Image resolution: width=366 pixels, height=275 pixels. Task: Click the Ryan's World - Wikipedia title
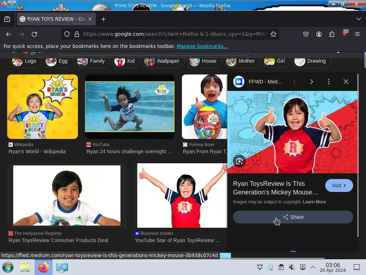(37, 151)
